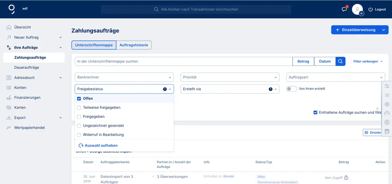
Task: Open the Priorität dropdown
Action: coord(230,77)
